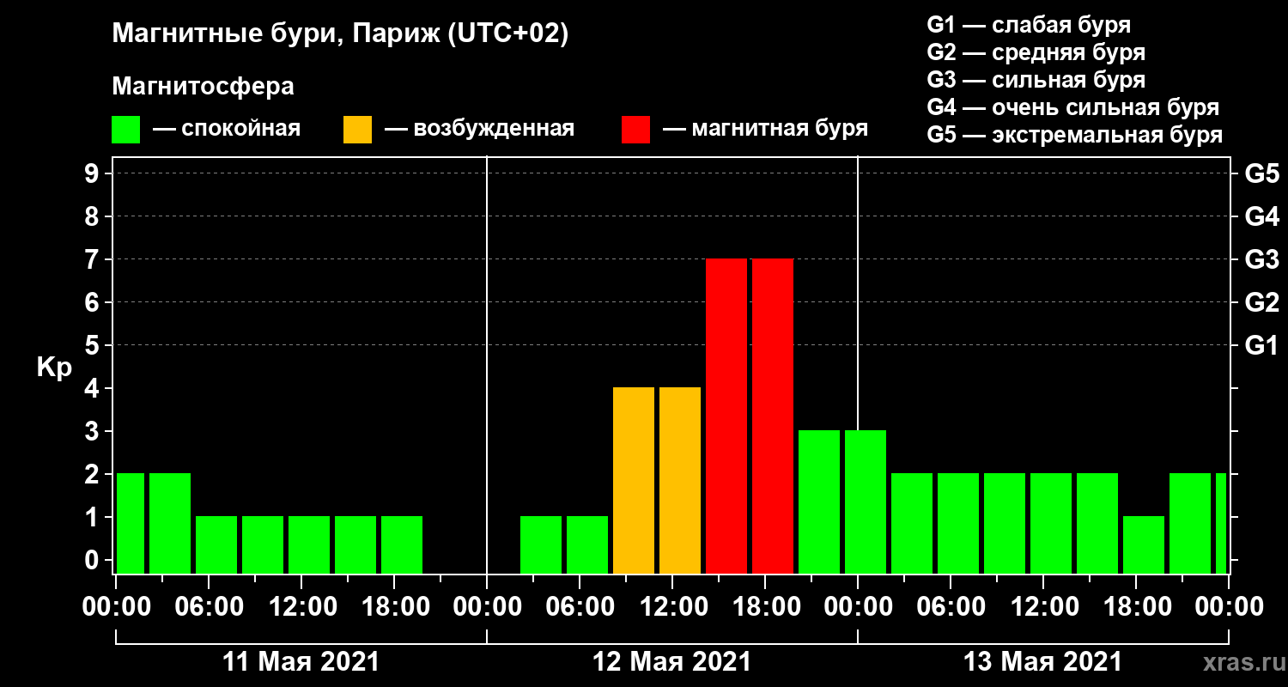The height and width of the screenshot is (687, 1288).
Task: Click the green "спокойная" legend swatch
Action: [x=125, y=130]
